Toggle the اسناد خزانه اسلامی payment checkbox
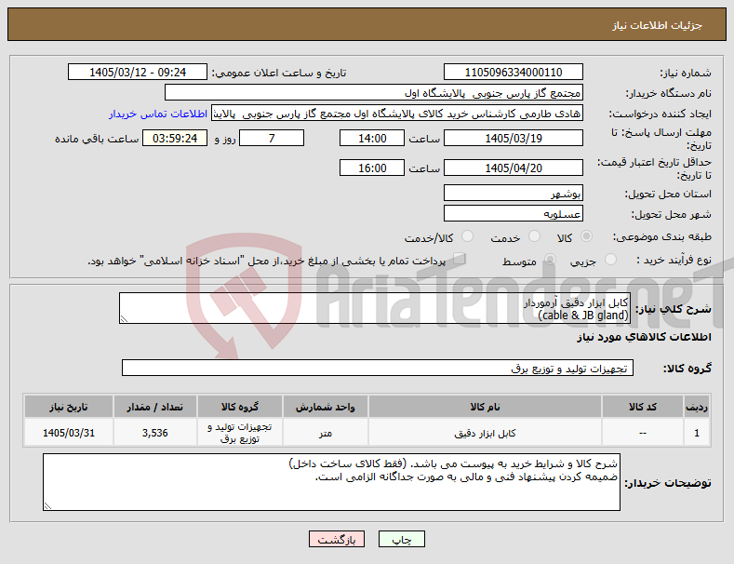Image resolution: width=734 pixels, height=564 pixels. [460, 259]
